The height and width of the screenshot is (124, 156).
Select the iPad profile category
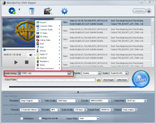pyautogui.click(x=48, y=44)
